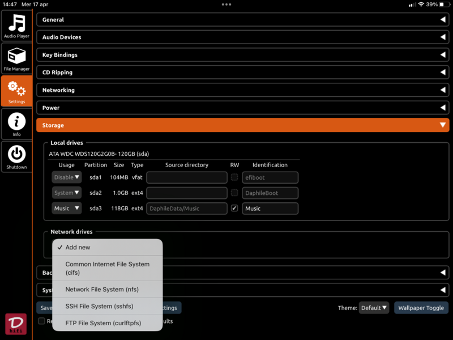Toggle the RW checkbox for sda3
The height and width of the screenshot is (340, 453).
click(234, 209)
